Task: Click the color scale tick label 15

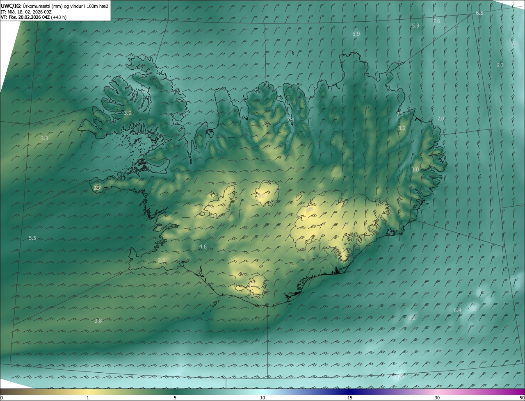Action: (350, 398)
